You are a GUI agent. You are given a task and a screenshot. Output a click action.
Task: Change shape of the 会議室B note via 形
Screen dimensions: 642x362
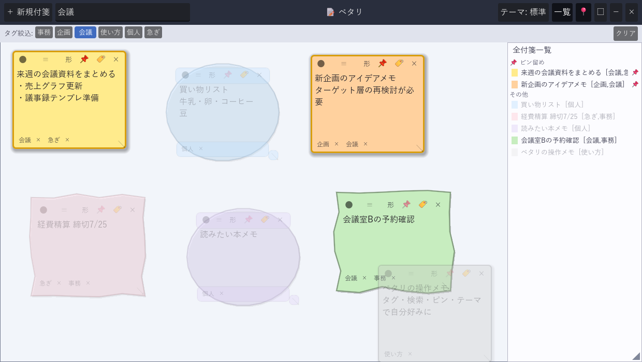coord(390,205)
